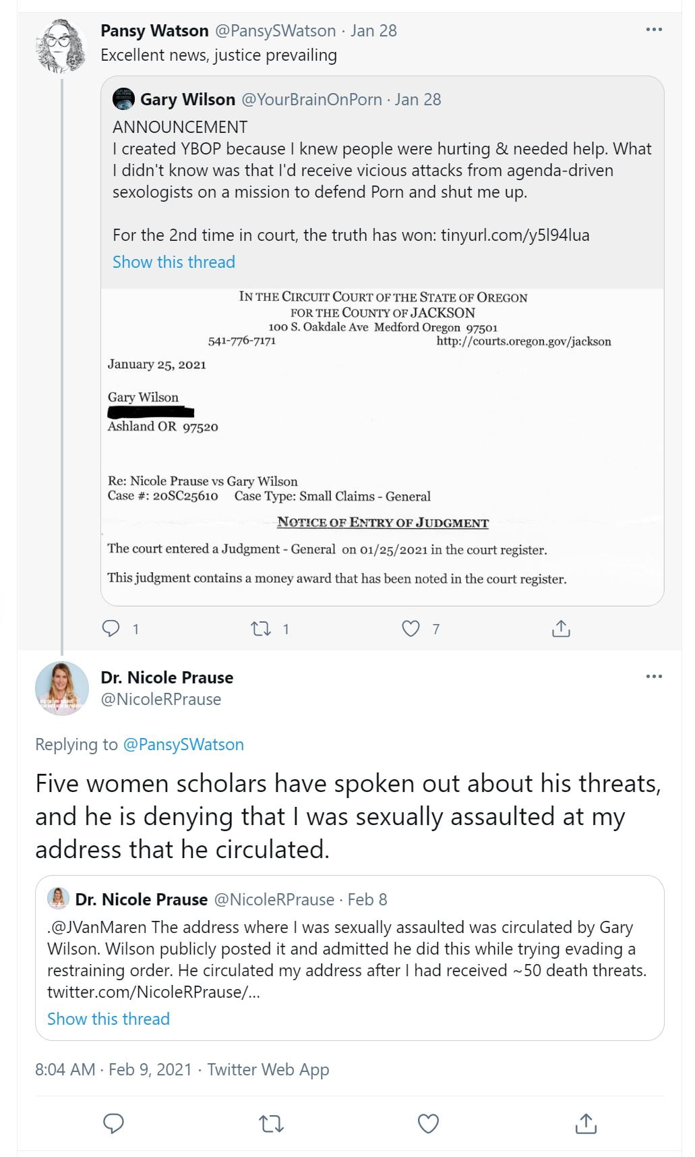Image resolution: width=695 pixels, height=1157 pixels.
Task: Open more options for Nicole Prause's tweet
Action: pos(654,677)
